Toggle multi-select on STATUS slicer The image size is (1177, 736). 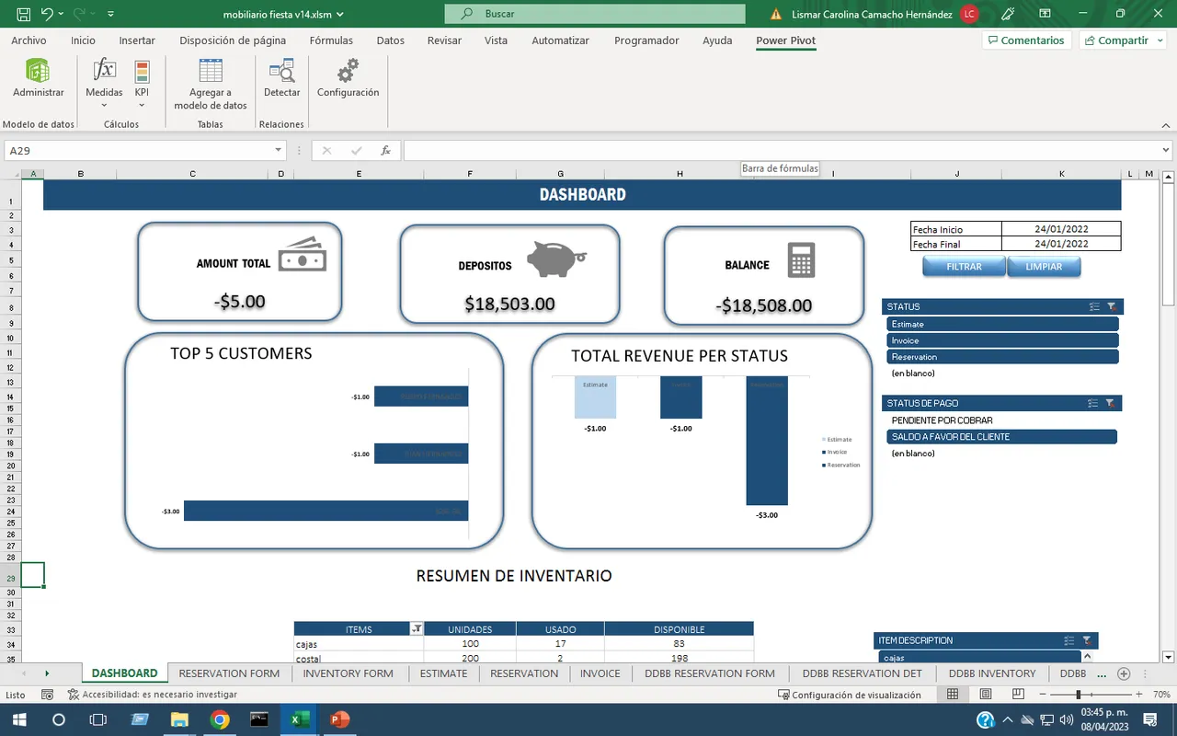(x=1093, y=307)
